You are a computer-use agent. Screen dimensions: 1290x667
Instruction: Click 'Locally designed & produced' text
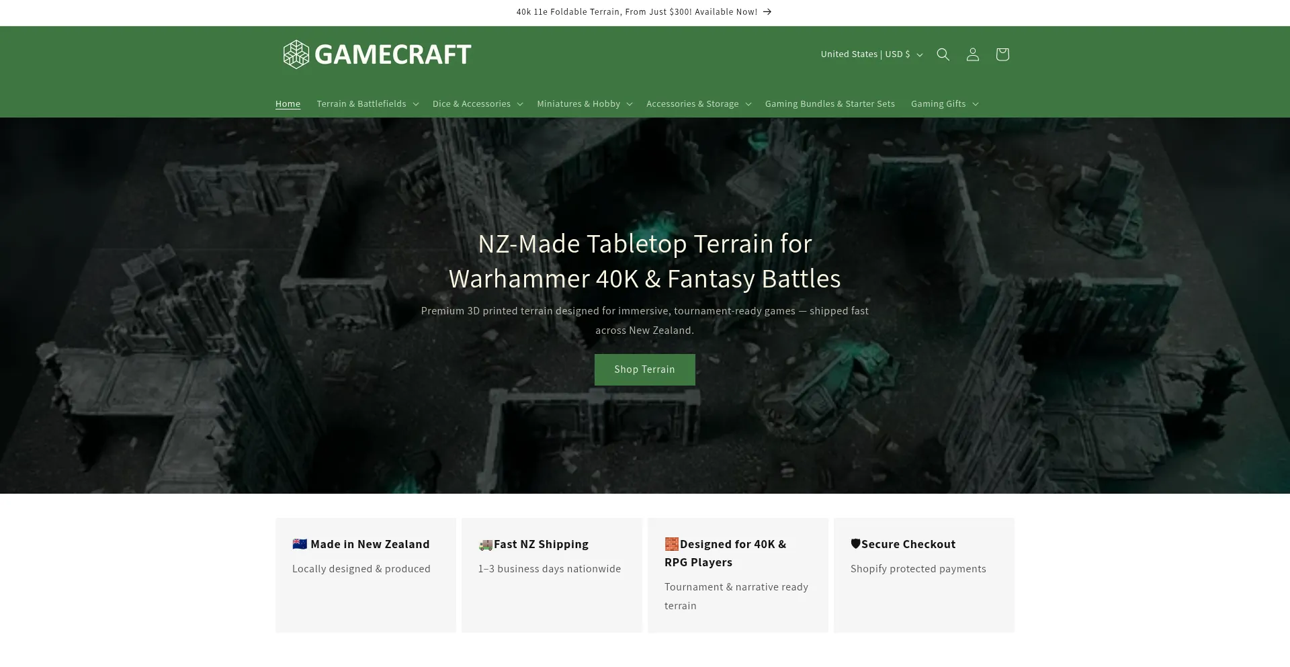click(x=361, y=569)
